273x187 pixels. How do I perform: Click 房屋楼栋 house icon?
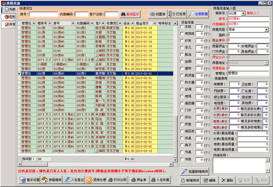[x=45, y=180]
